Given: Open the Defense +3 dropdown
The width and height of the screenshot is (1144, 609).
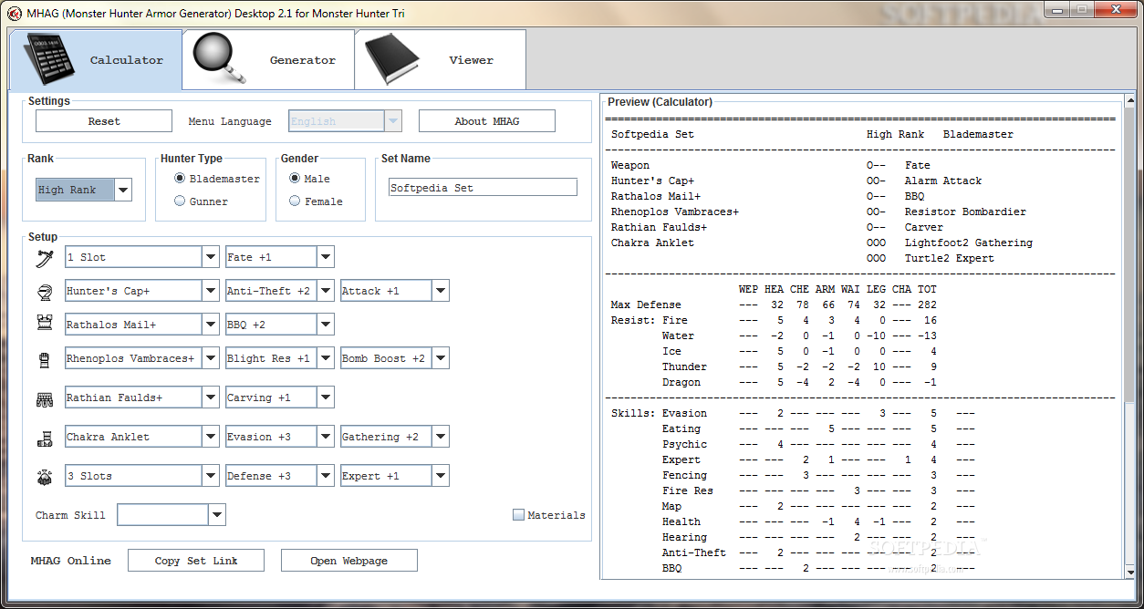Looking at the screenshot, I should tap(326, 476).
